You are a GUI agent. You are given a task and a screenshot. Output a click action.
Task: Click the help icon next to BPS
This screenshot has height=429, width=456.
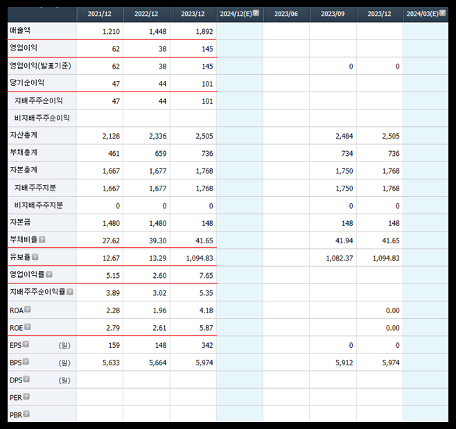point(26,362)
